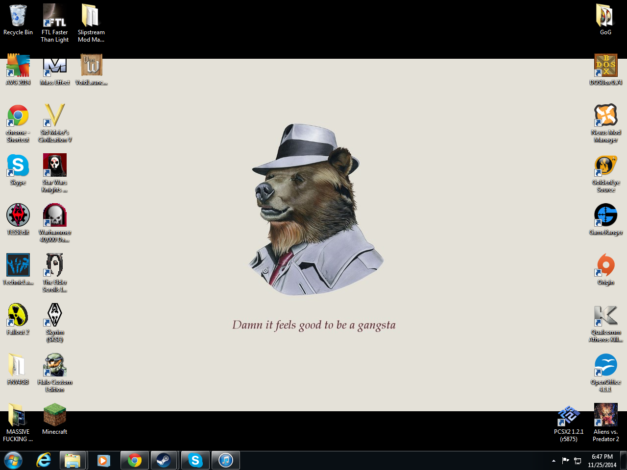
Task: Select the GoG folder icon
Action: pyautogui.click(x=606, y=21)
